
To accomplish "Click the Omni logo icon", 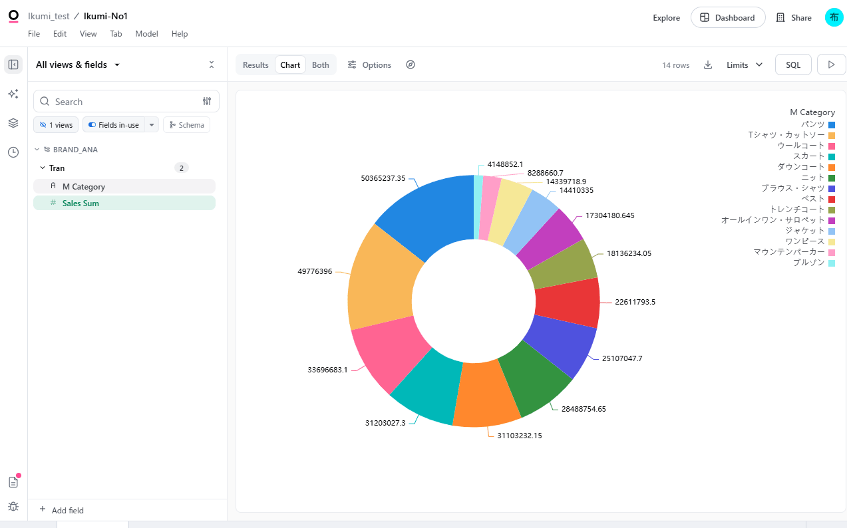I will (13, 17).
